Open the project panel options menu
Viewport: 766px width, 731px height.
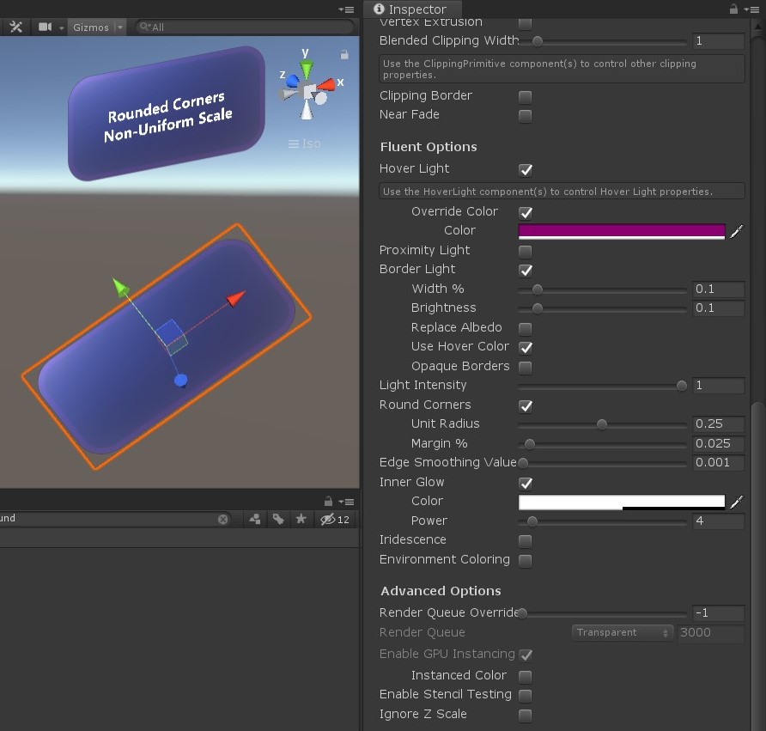(346, 502)
